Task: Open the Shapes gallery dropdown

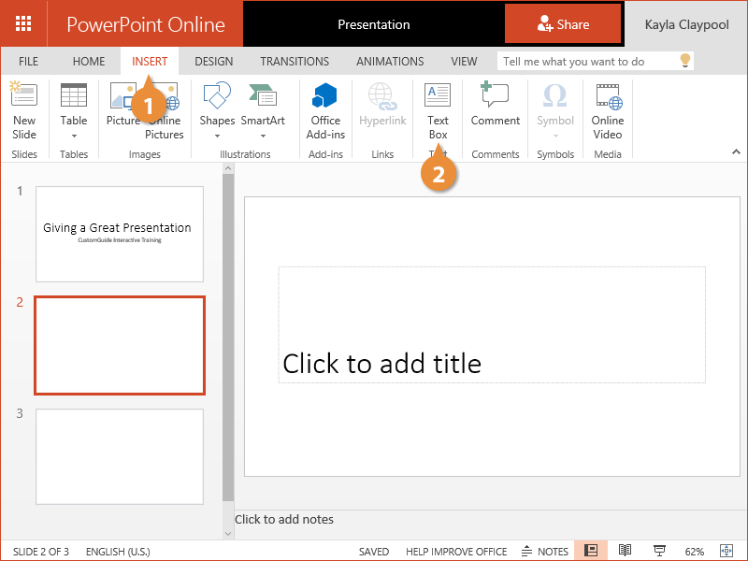Action: point(217,137)
